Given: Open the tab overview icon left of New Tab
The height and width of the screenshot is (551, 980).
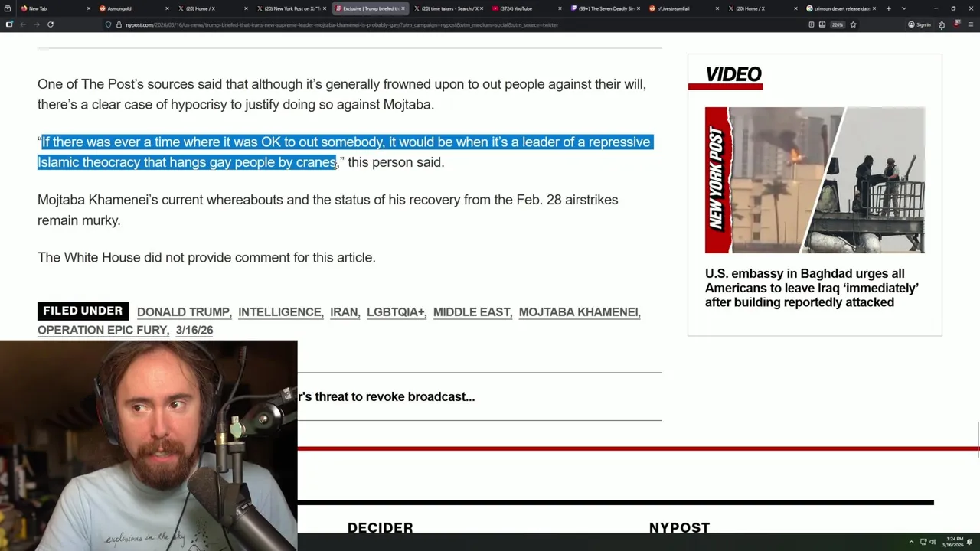Looking at the screenshot, I should pyautogui.click(x=7, y=8).
